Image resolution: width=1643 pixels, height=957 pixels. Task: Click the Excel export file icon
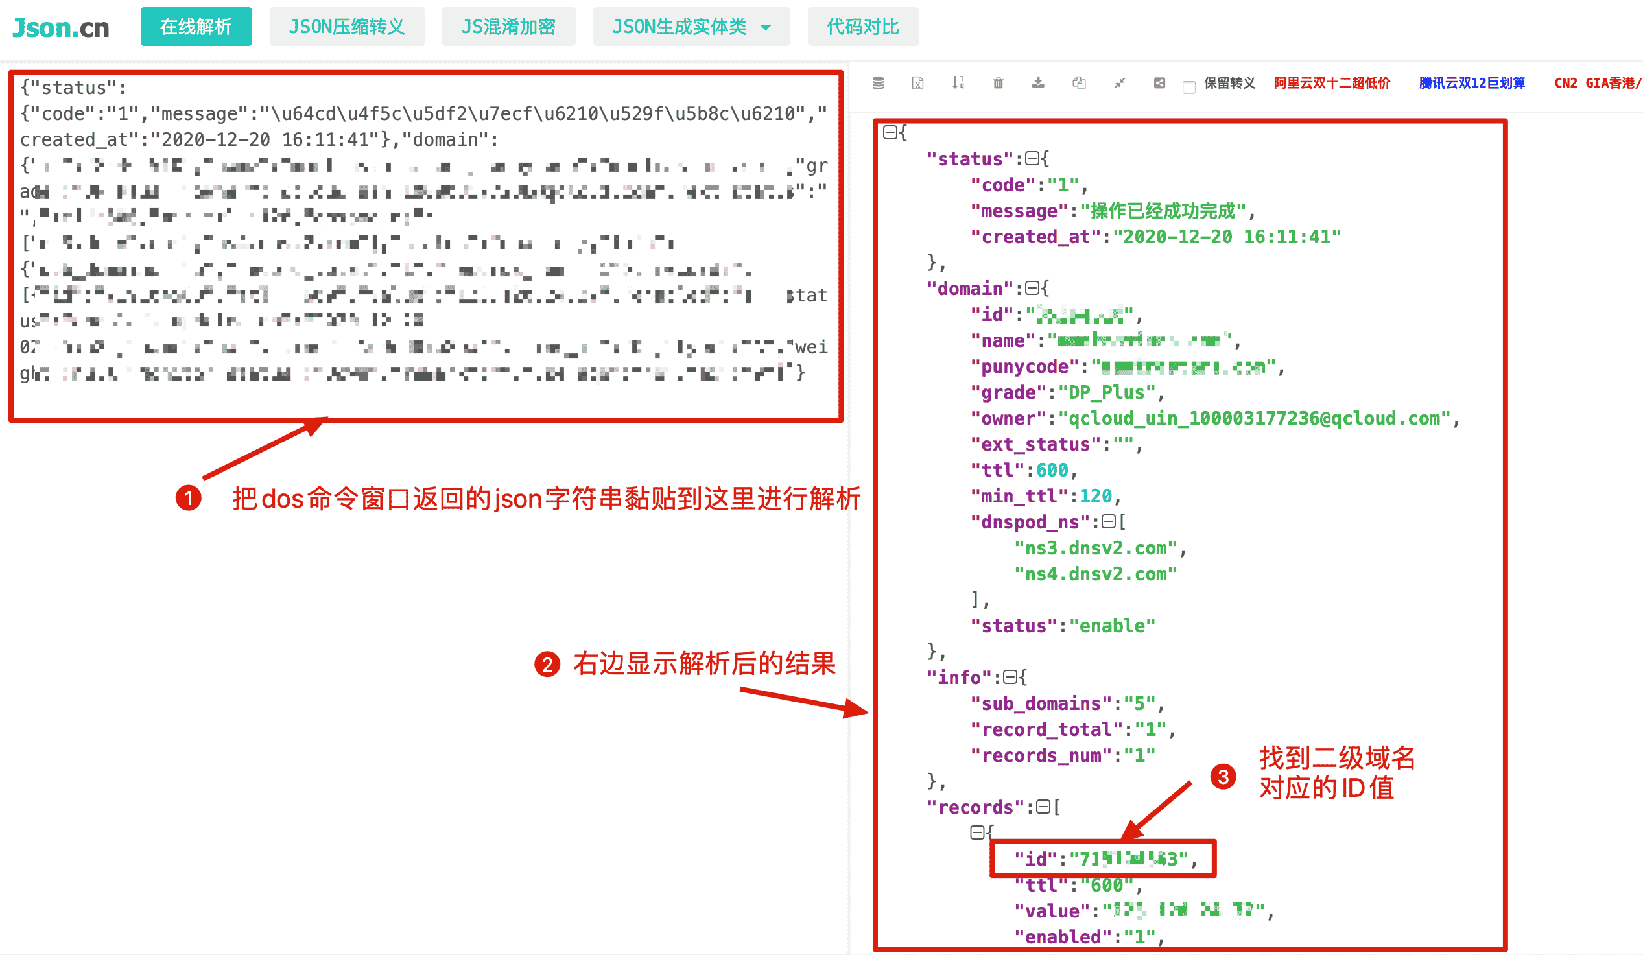point(918,83)
